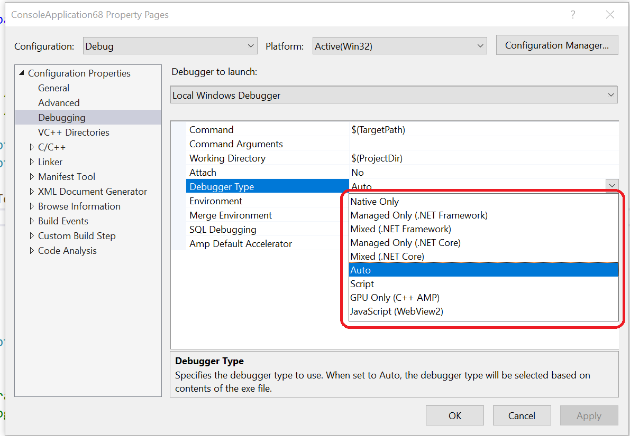This screenshot has height=436, width=630.
Task: Open the Configuration dropdown set to Debug
Action: click(x=170, y=46)
